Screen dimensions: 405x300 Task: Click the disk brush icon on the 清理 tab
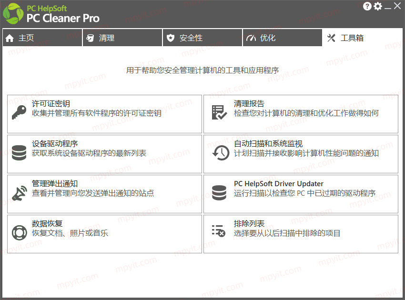pos(90,38)
